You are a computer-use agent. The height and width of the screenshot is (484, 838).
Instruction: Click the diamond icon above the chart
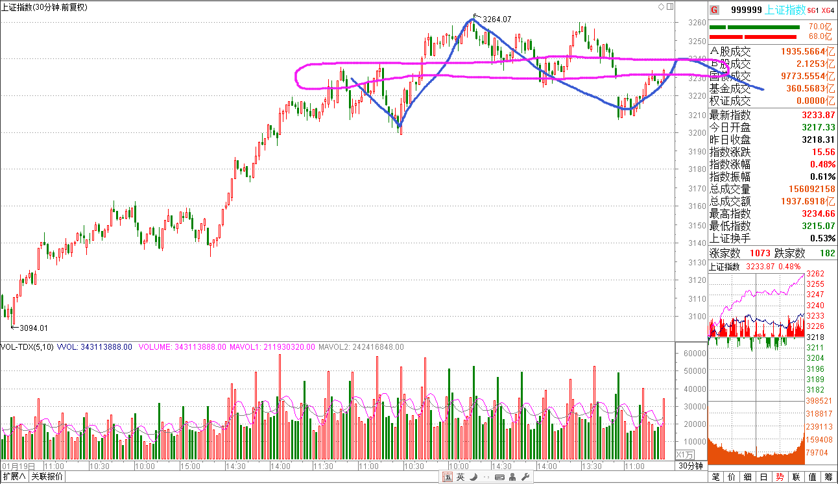pos(661,6)
